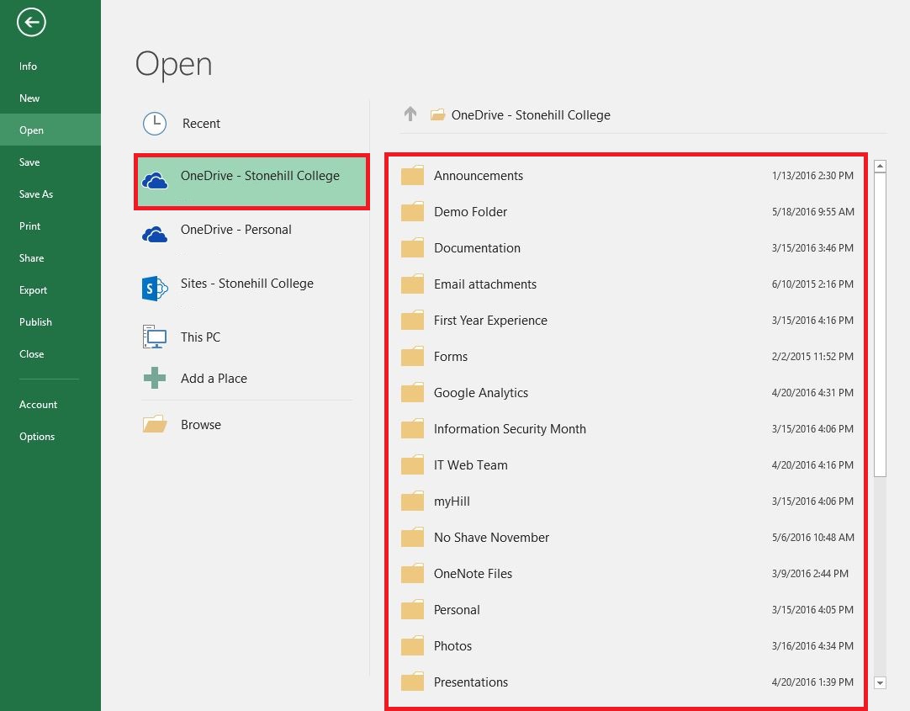Click the breadcrumb folder icon beside OneDrive path
Image resolution: width=910 pixels, height=711 pixels.
click(x=437, y=114)
